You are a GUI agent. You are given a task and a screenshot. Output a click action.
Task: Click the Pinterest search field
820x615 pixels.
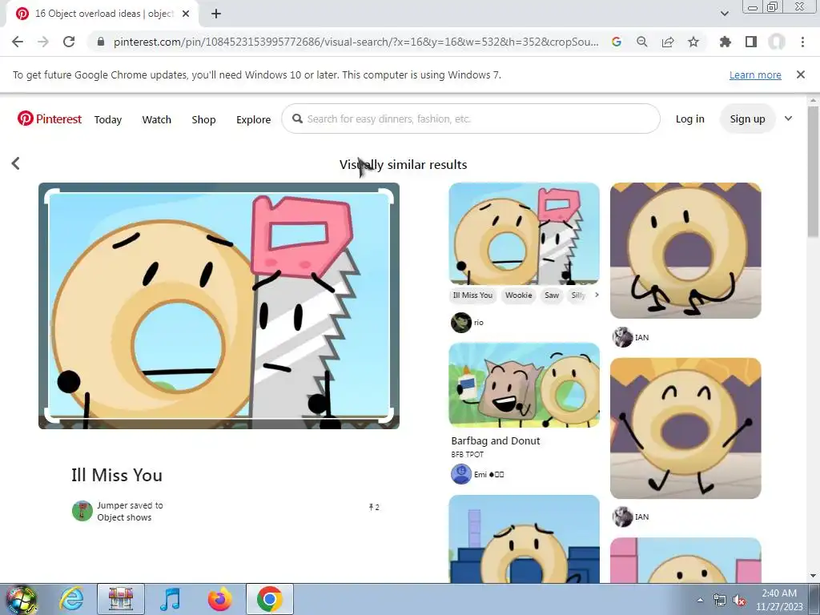(471, 119)
